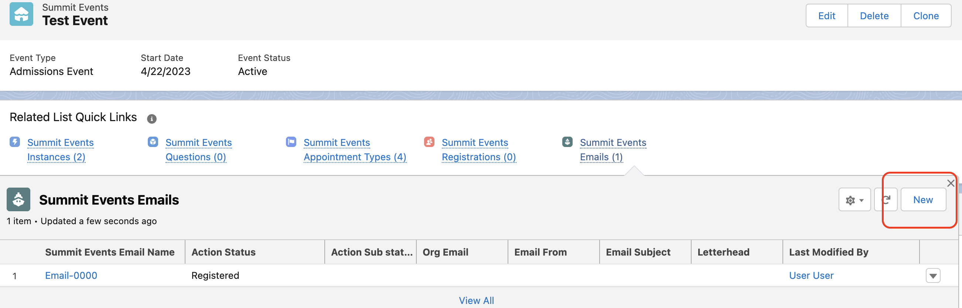
Task: Click the Summit Events Instances lightning icon
Action: point(15,142)
